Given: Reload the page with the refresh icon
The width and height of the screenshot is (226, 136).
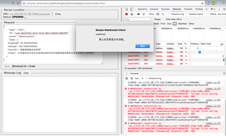Looking at the screenshot, I should click(13, 3).
